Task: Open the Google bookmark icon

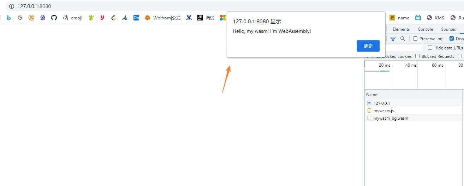Action: click(20, 18)
